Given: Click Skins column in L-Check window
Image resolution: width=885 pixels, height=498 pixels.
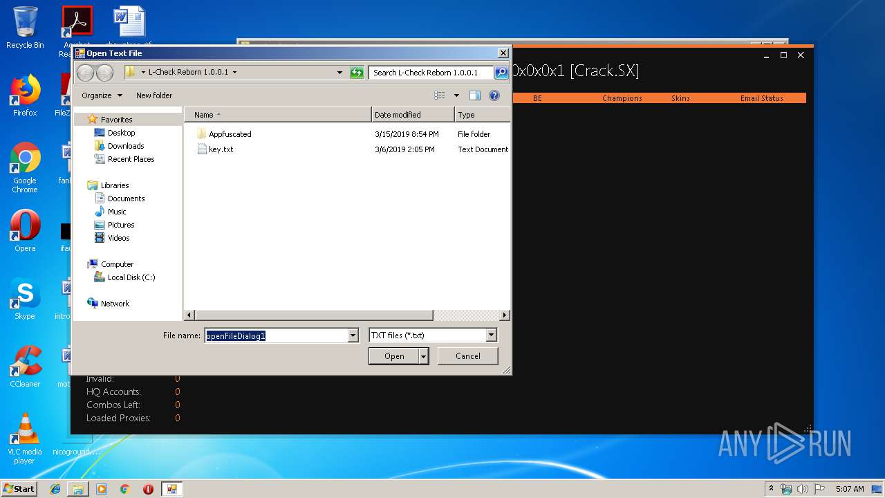Looking at the screenshot, I should (680, 98).
